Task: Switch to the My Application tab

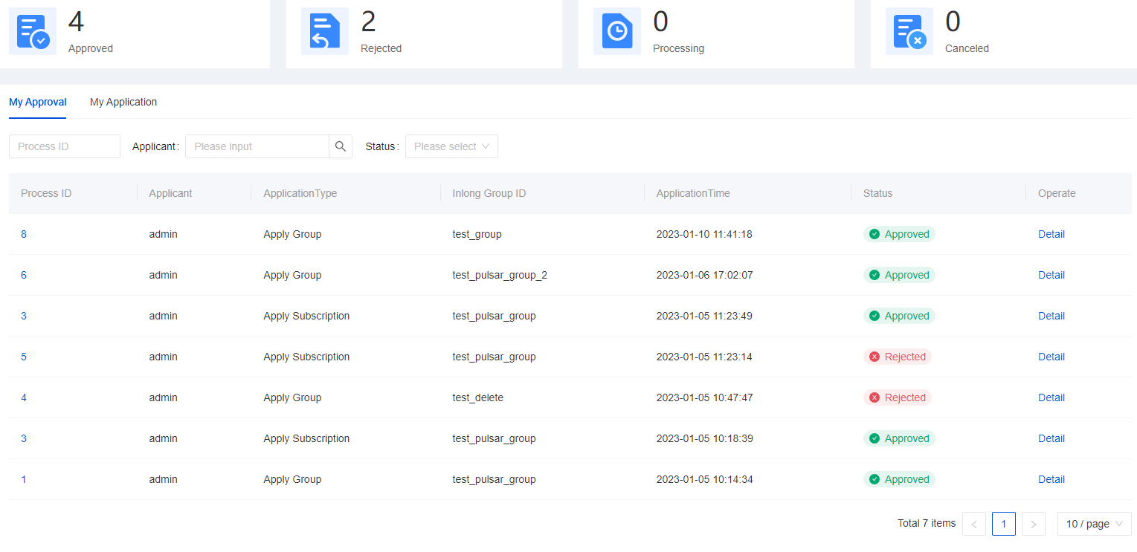Action: click(123, 102)
